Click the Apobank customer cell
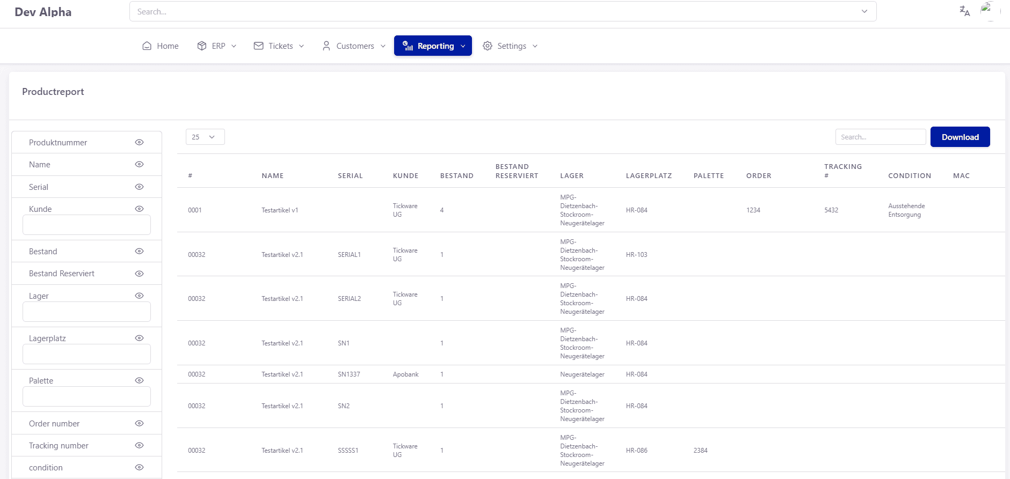 pyautogui.click(x=405, y=374)
